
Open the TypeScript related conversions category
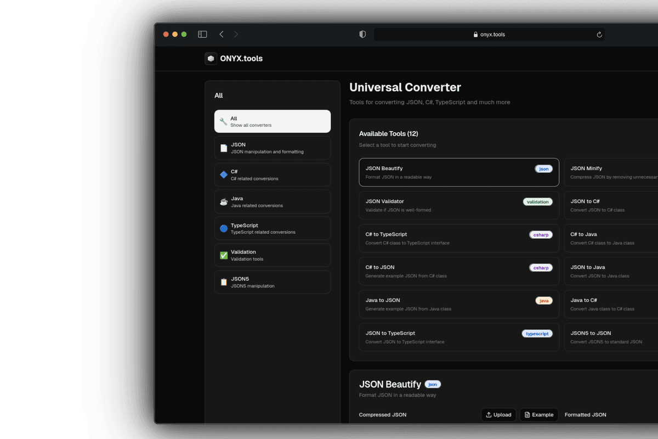[x=273, y=229]
